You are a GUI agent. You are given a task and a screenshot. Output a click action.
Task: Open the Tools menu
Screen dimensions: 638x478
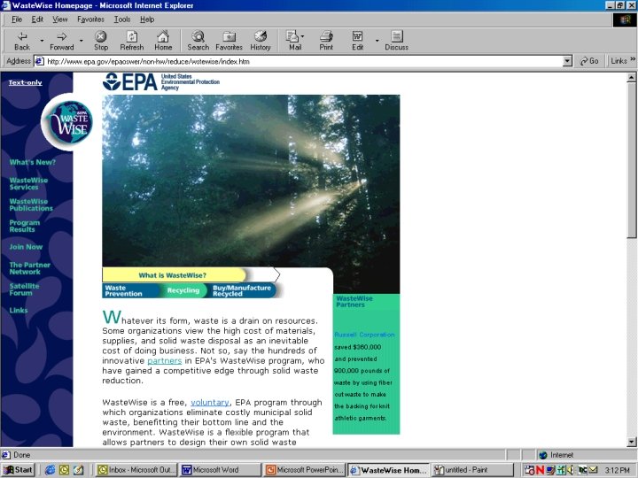[x=122, y=19]
